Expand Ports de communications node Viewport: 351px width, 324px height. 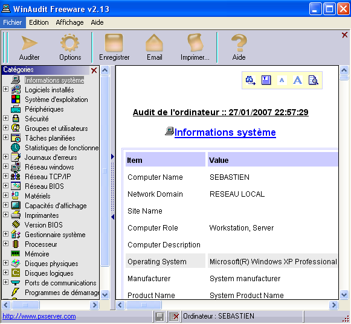pos(6,282)
